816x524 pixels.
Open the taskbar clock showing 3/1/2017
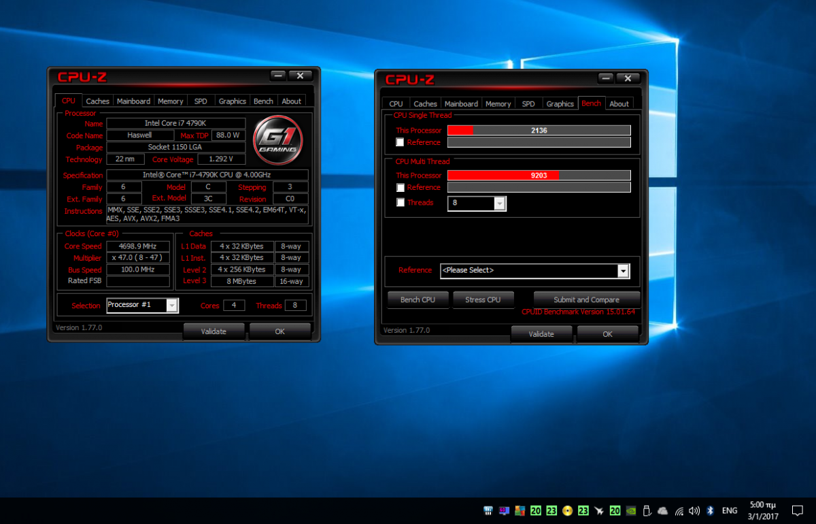coord(763,510)
